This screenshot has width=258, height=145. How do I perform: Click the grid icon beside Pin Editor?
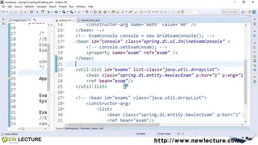coord(182,12)
